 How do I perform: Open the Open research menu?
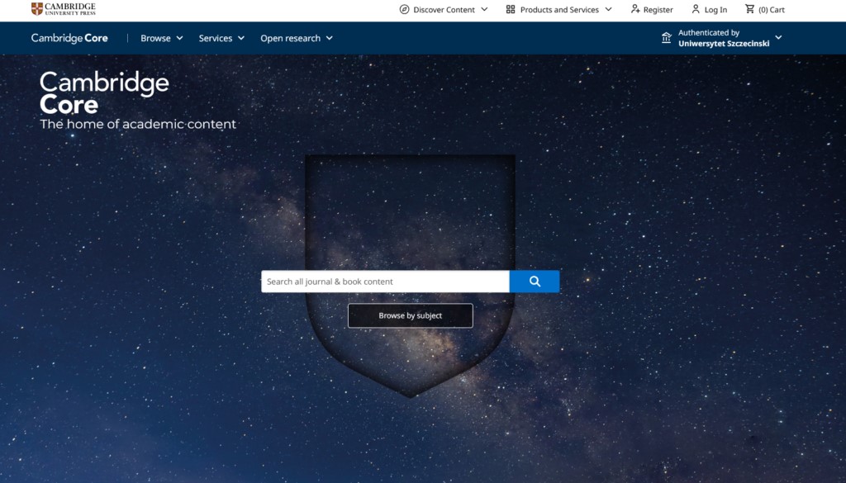[x=296, y=38]
